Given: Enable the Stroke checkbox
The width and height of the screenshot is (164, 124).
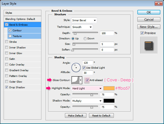Looking at the screenshot, I should point(6,42).
